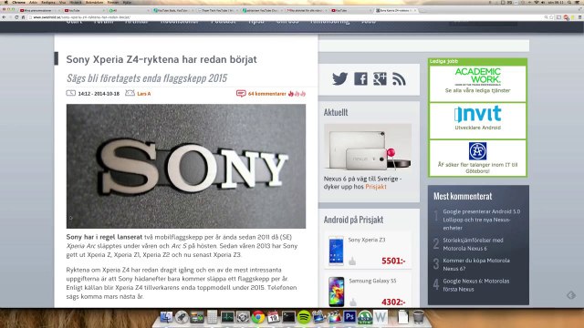Click the Invit Utvecklare Android ad

coord(477,121)
